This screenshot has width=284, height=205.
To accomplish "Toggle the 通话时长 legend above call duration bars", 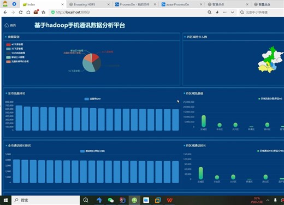I will pyautogui.click(x=92, y=151).
